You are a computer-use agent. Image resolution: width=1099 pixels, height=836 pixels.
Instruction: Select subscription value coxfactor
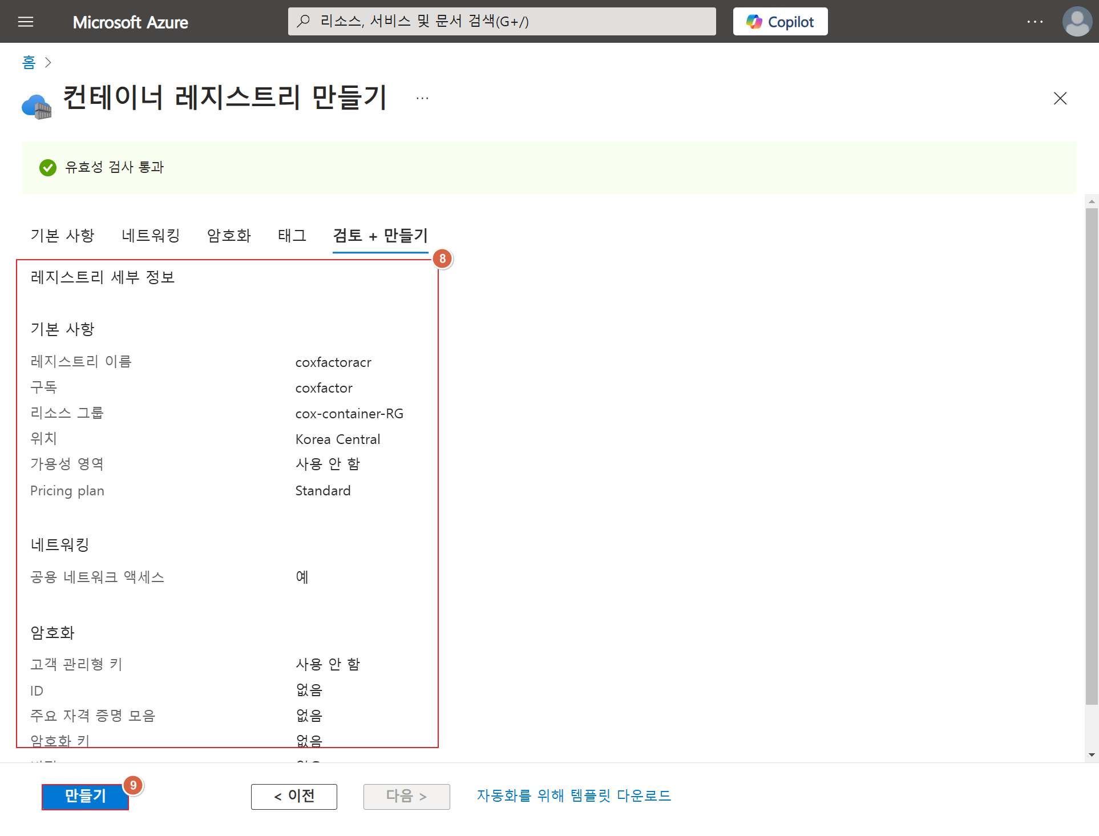coord(324,388)
